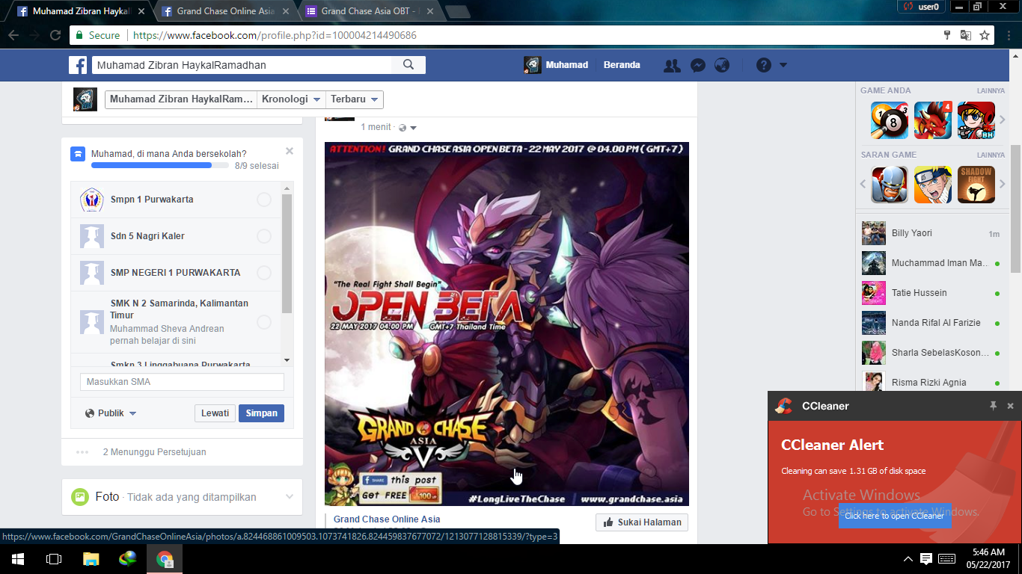Viewport: 1022px width, 574px height.
Task: Open Messenger icon in header
Action: pos(697,65)
